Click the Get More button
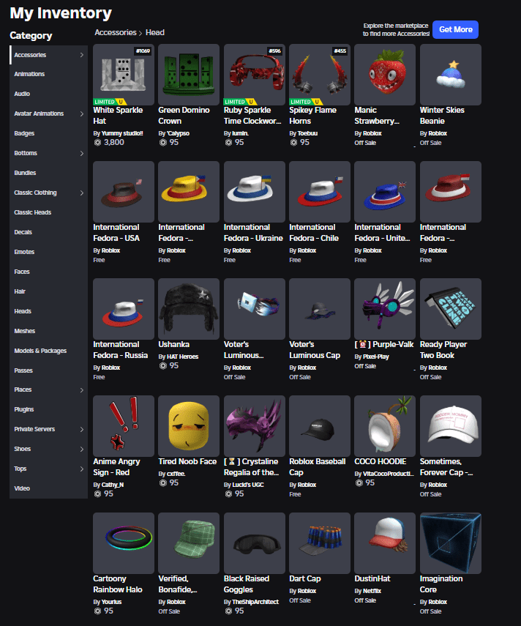The height and width of the screenshot is (626, 521). (x=456, y=29)
